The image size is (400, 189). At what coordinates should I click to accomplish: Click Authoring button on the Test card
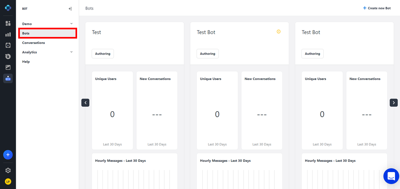click(x=103, y=54)
